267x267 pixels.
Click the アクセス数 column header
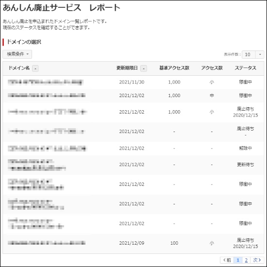point(212,68)
